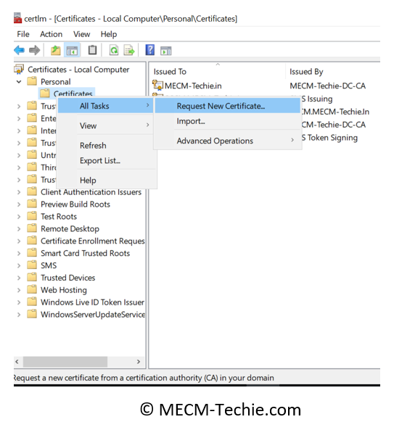This screenshot has height=422, width=394.
Task: Click the Web Hosting folder icon
Action: click(32, 289)
